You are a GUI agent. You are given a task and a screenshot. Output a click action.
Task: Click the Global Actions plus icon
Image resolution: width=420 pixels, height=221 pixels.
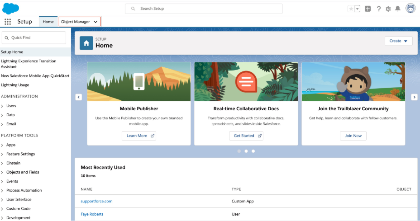pos(368,9)
